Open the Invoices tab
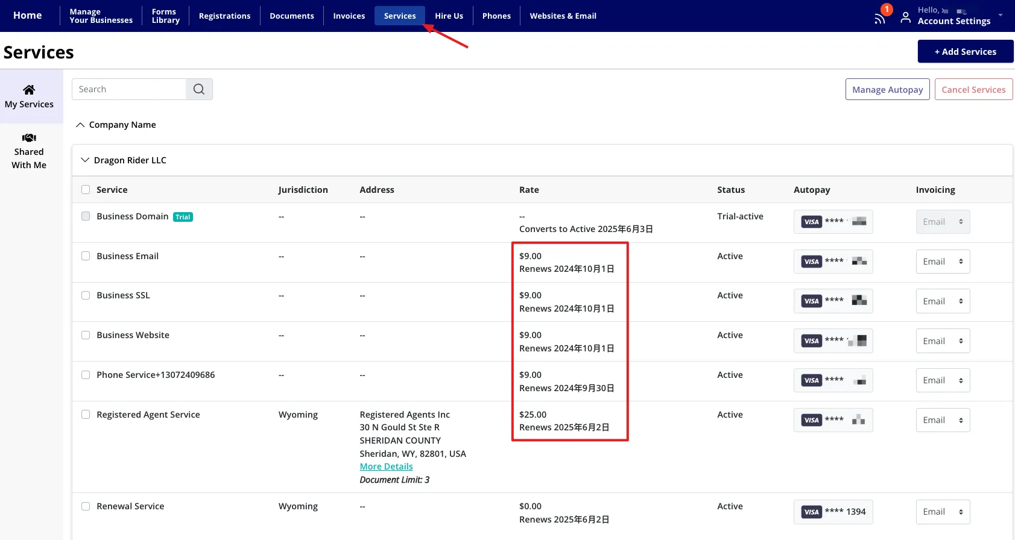 349,16
